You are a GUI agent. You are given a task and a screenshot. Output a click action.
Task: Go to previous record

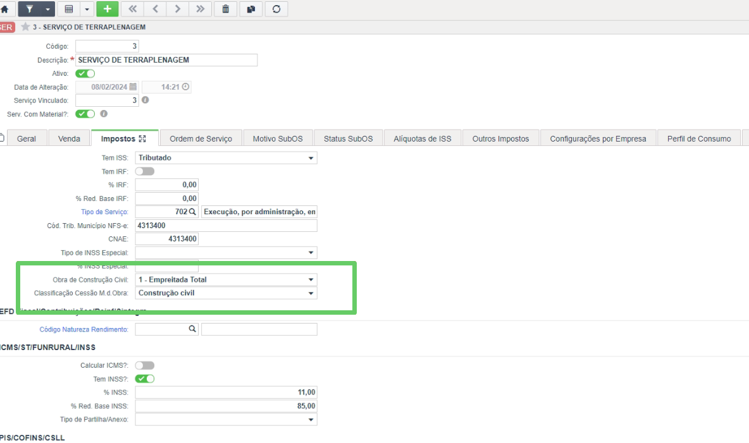point(155,9)
